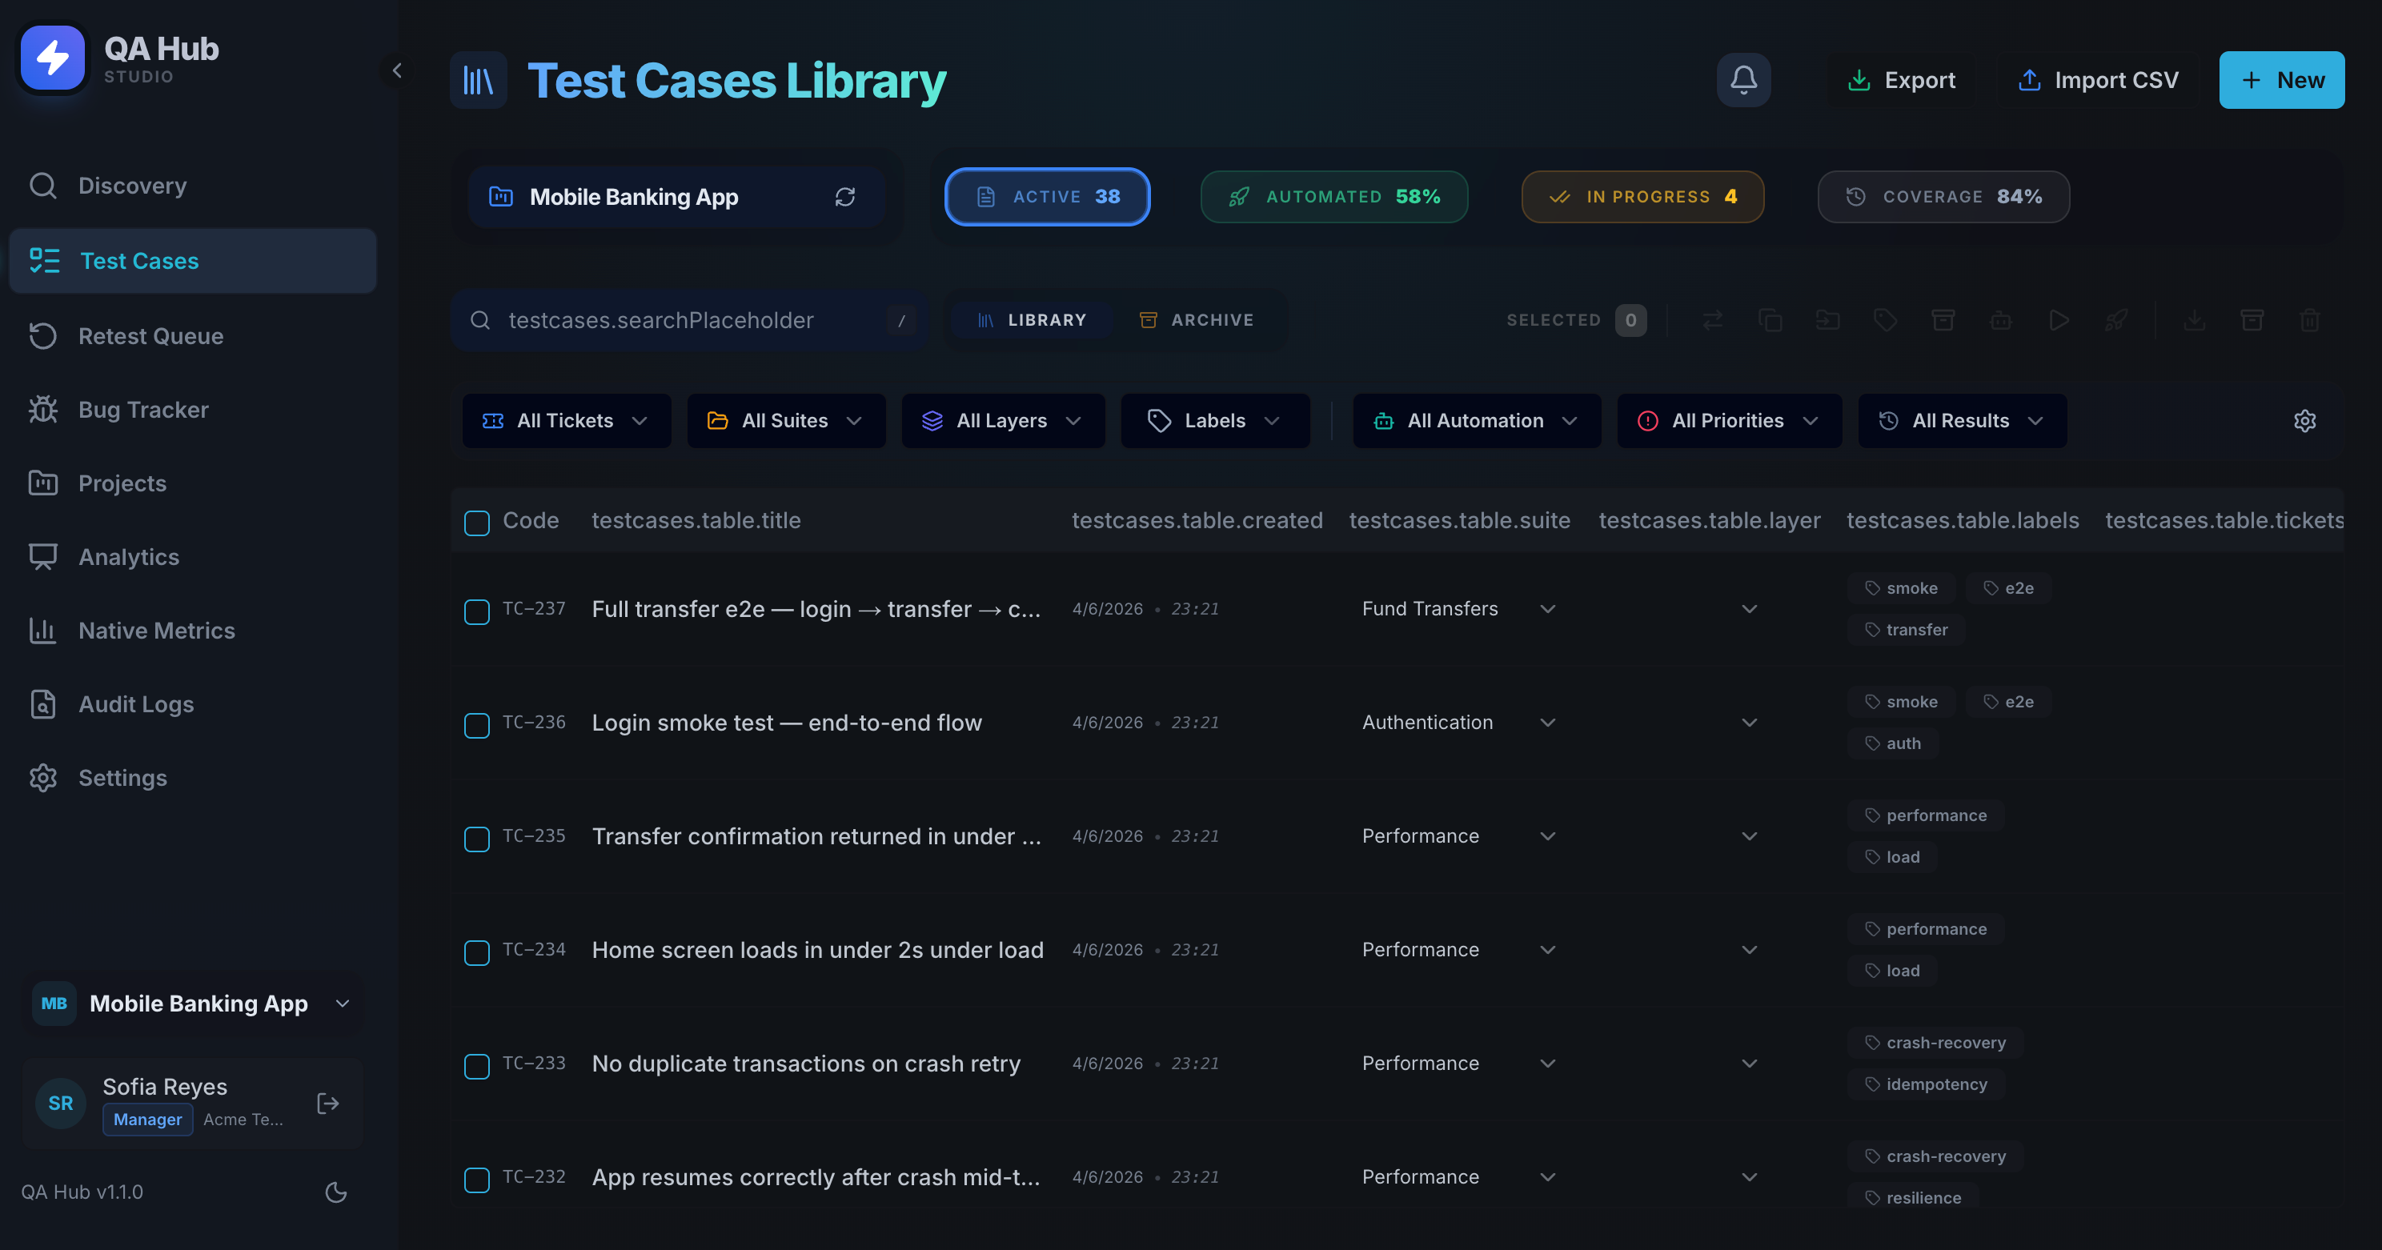Click the rocket bulk action icon
The height and width of the screenshot is (1250, 2382).
2115,320
